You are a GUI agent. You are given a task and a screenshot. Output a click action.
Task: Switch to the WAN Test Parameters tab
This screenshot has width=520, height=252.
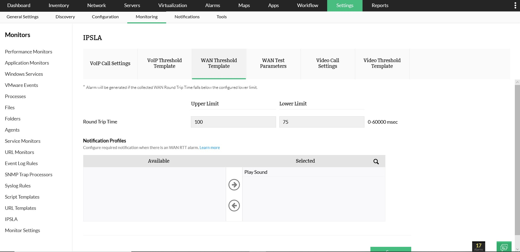point(273,63)
